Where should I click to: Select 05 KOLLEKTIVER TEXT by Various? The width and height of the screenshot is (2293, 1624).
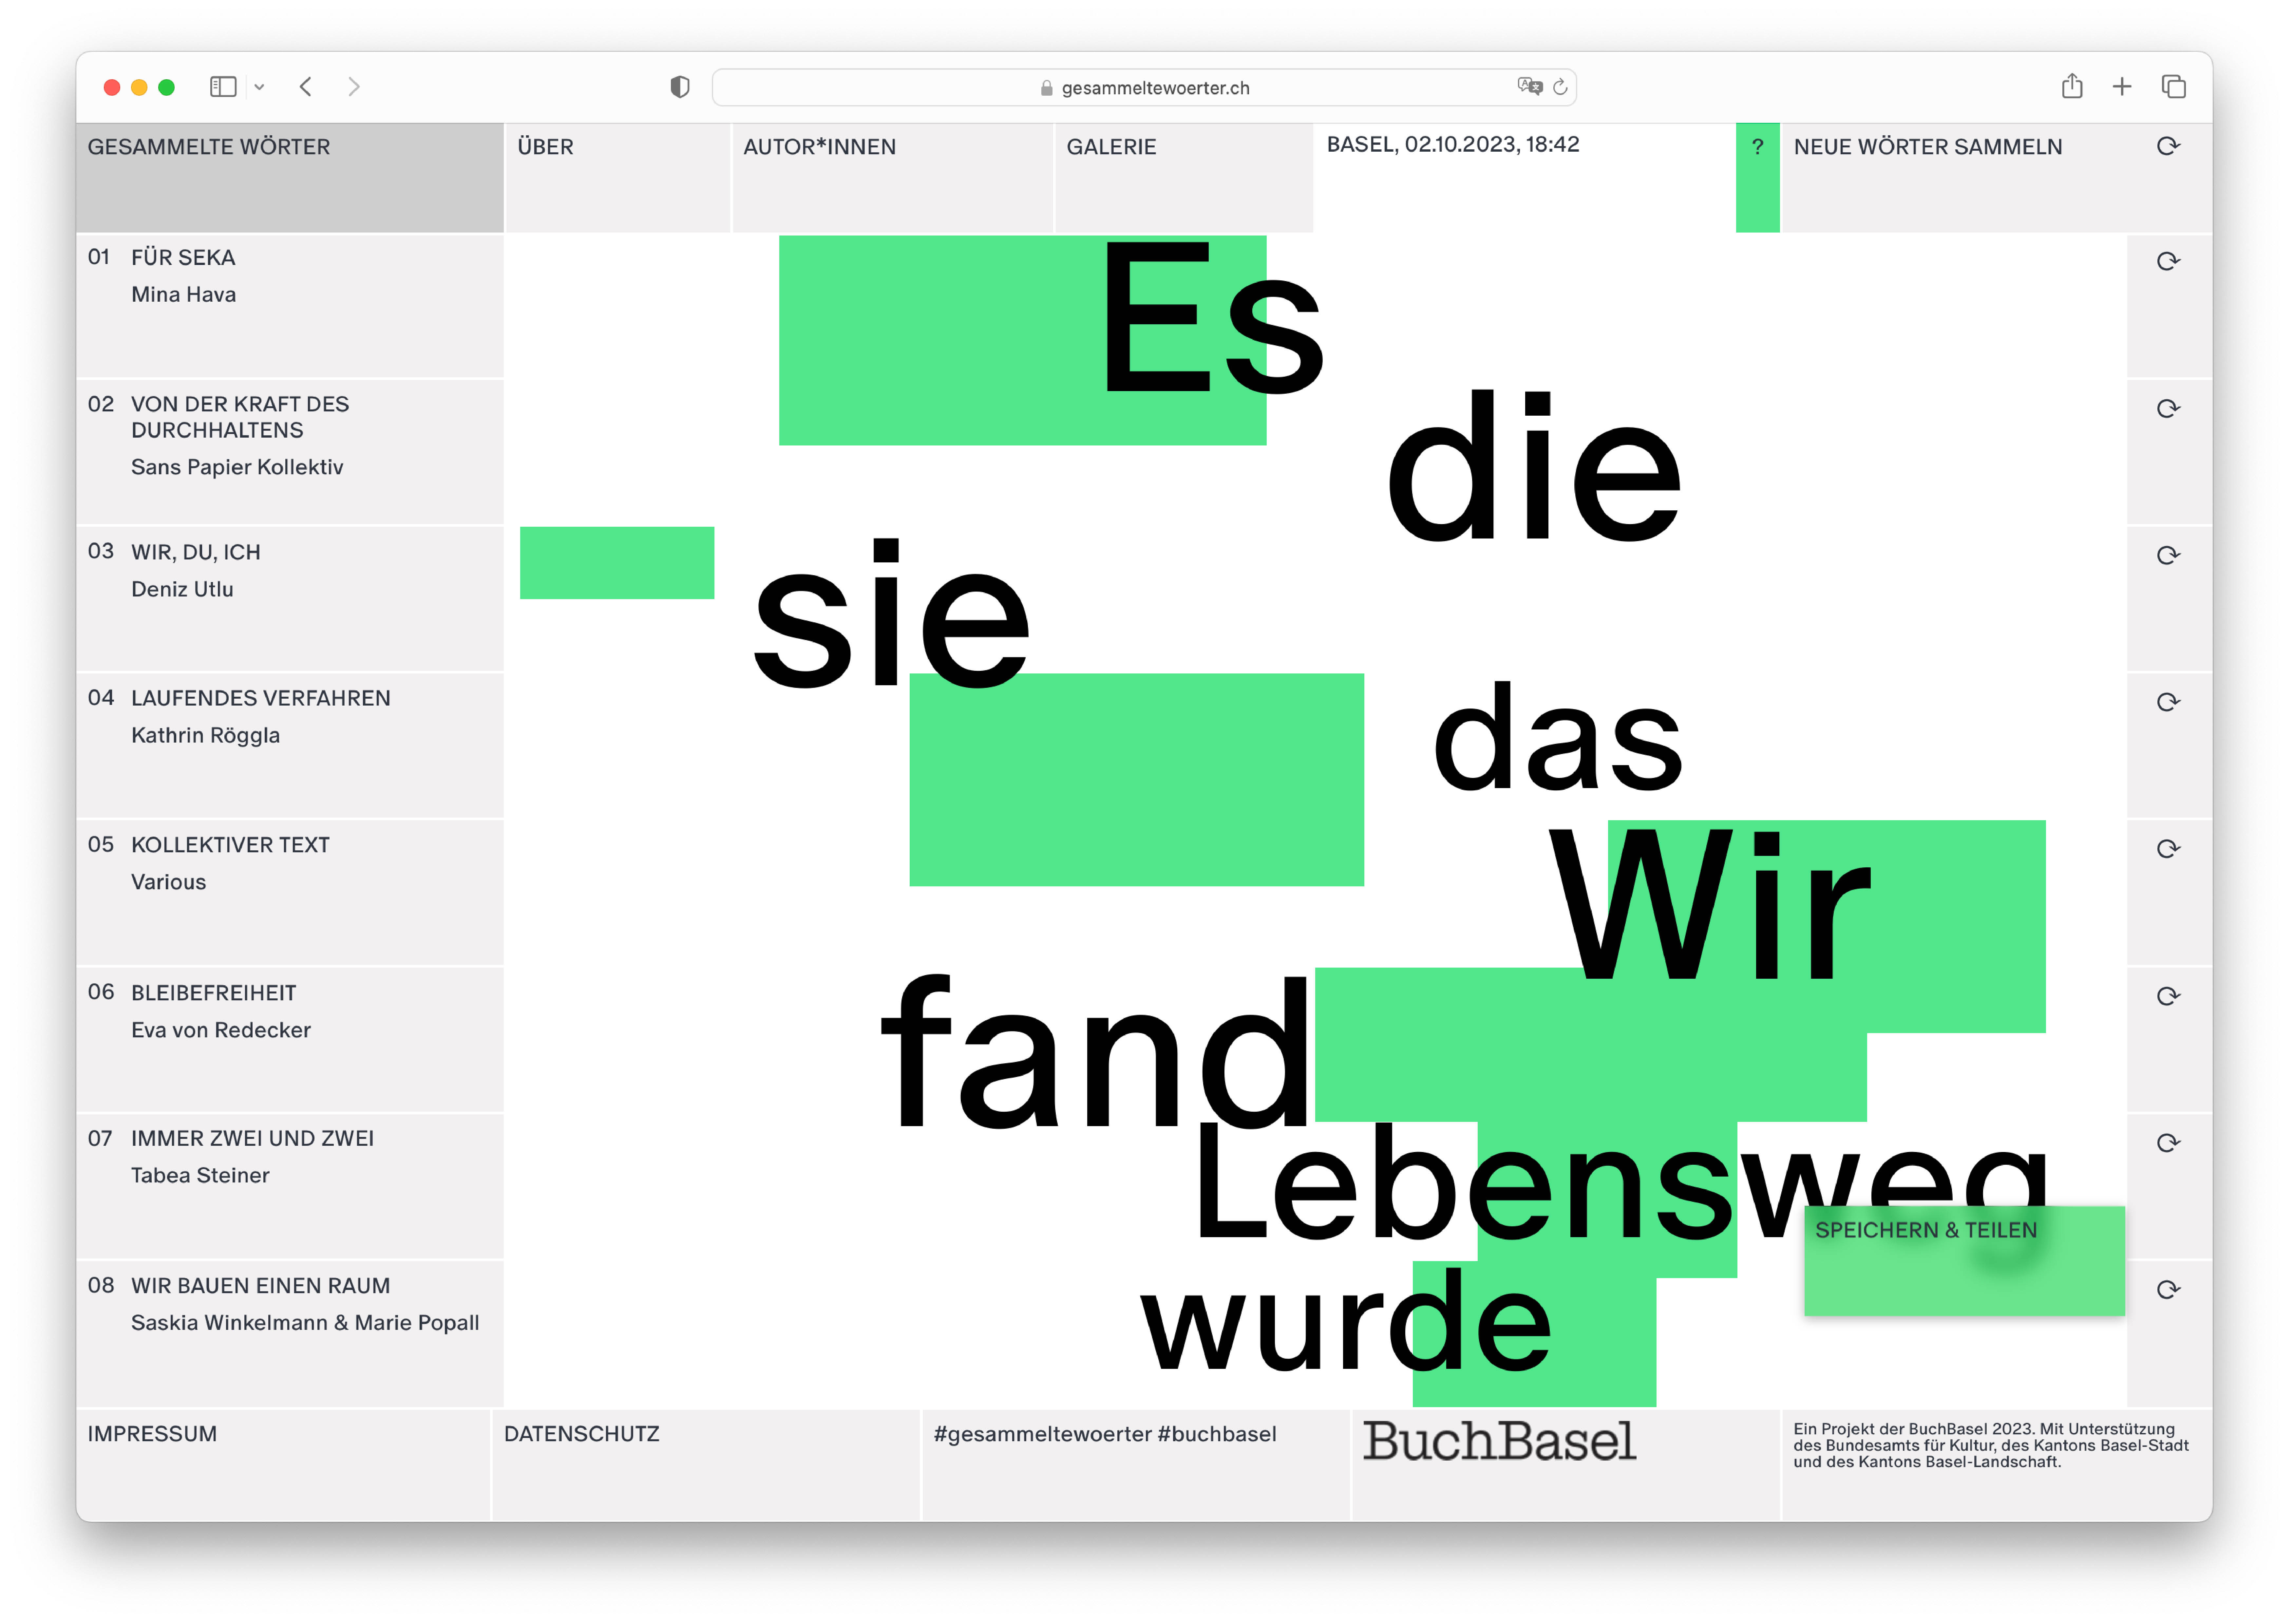click(x=290, y=893)
